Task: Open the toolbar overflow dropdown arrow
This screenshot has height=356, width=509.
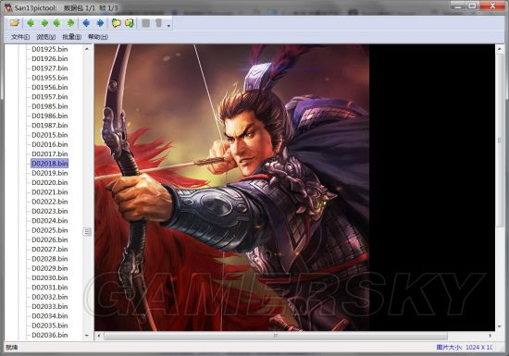Action: 168,26
